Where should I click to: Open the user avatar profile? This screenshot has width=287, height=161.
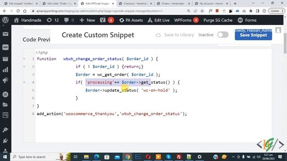278,30
